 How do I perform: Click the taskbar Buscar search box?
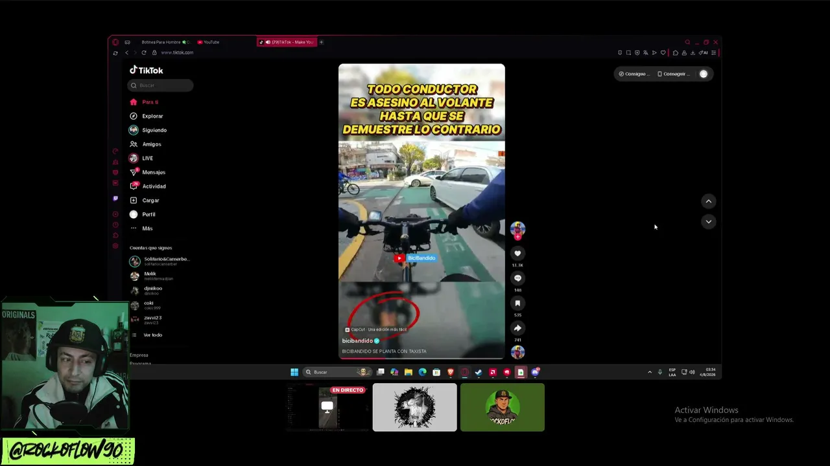point(337,372)
